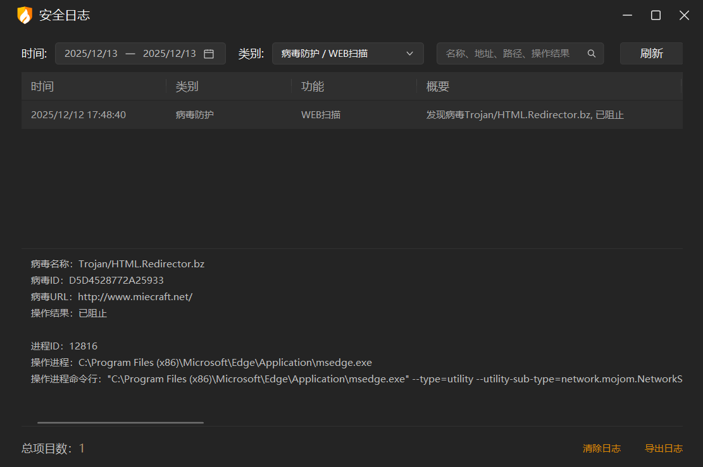Click the 病毒名称 Trojan/HTML.Redirector.bz line
This screenshot has height=467, width=703.
click(118, 264)
